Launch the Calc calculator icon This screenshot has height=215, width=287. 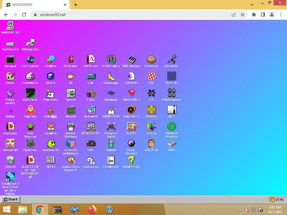91,78
